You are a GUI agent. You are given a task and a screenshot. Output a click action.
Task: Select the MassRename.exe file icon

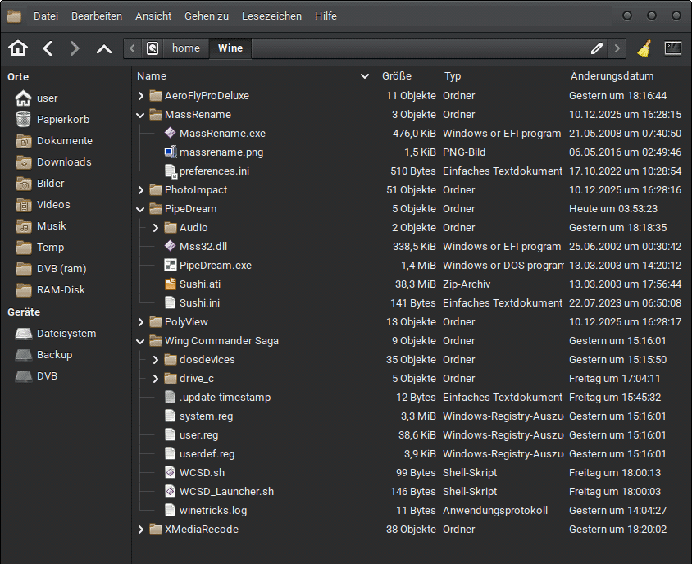(170, 133)
